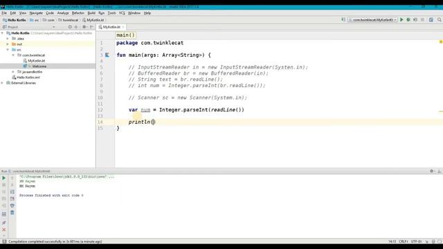The image size is (443, 249).
Task: Open Search Everywhere magnifier
Action: click(x=440, y=20)
